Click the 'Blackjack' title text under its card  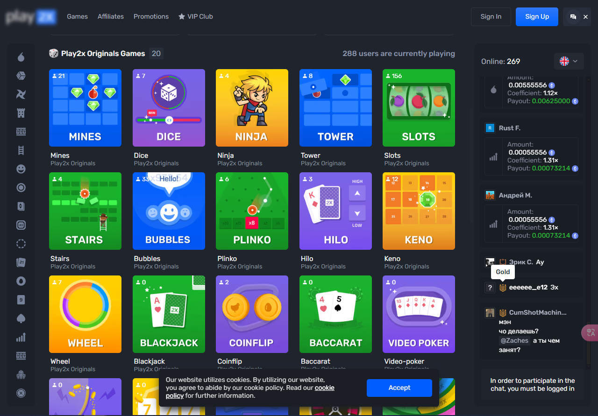(x=149, y=361)
